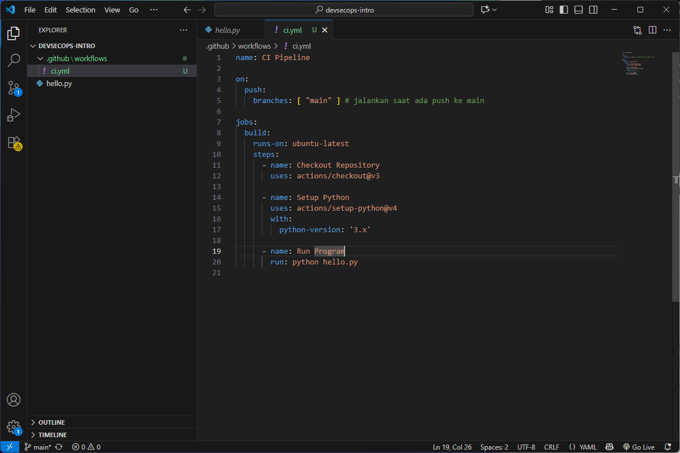Open the Run and Debug view
Screen dimensions: 680x453
[x=14, y=116]
